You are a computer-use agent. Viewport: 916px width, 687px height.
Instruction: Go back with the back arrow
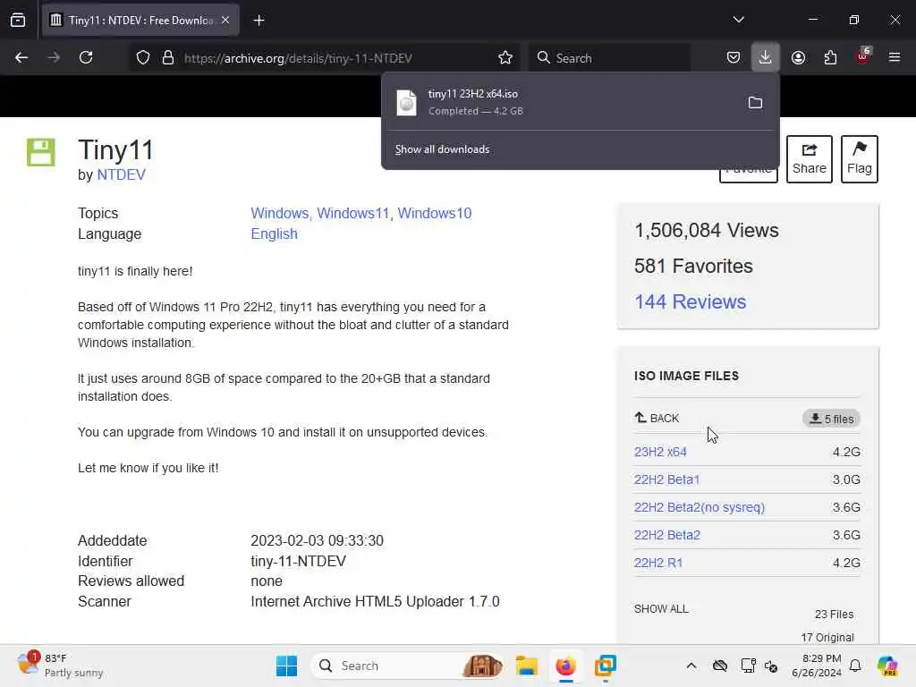21,58
